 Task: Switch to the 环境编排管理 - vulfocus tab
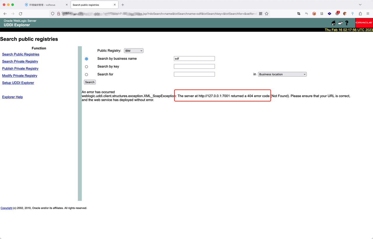pos(46,5)
